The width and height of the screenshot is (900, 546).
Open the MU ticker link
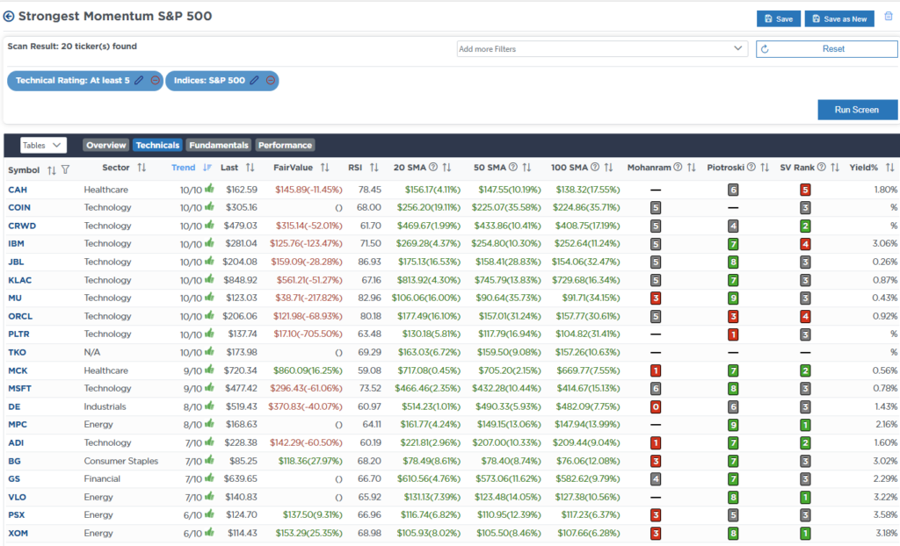15,298
